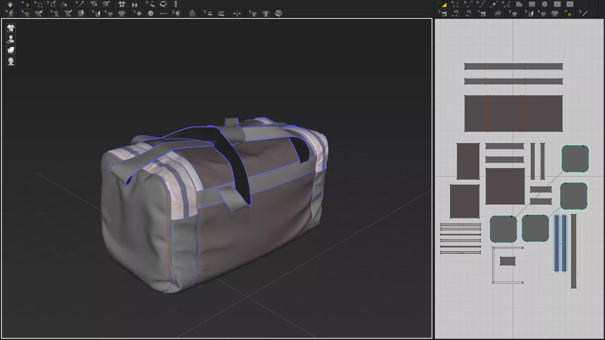Click the tape measure loop icon
This screenshot has height=340, width=605.
tap(163, 4)
